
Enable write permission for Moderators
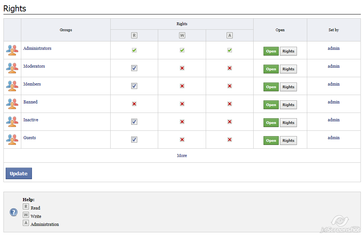pos(182,68)
